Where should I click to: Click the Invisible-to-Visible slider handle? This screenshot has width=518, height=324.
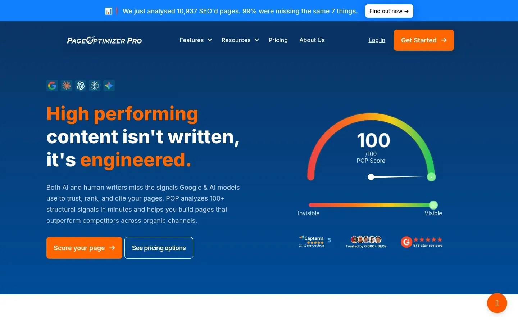(x=433, y=205)
